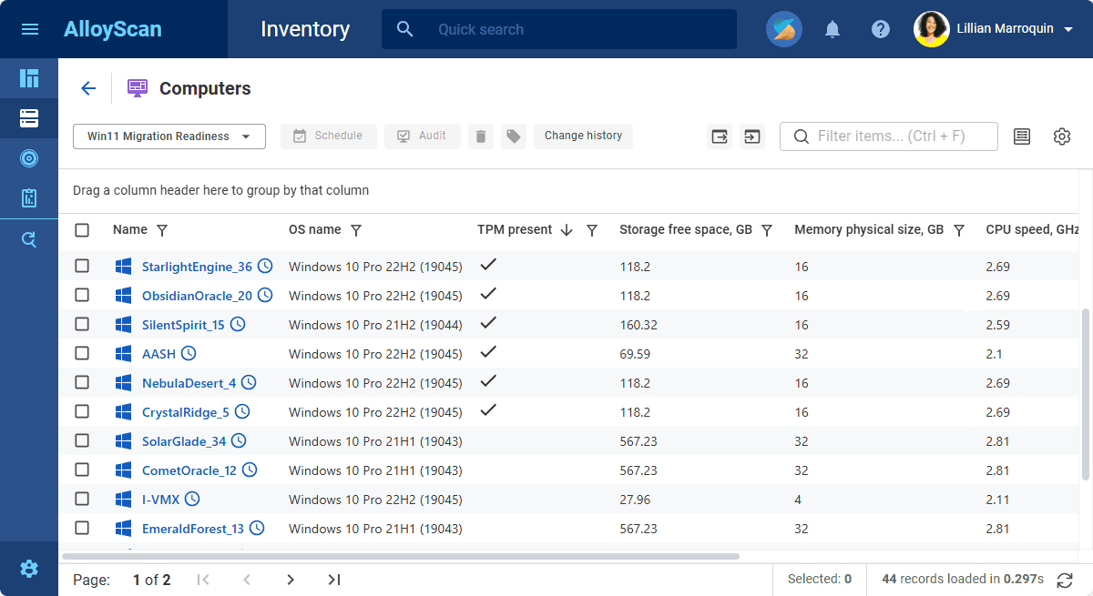This screenshot has width=1093, height=596.
Task: Click the tag icon in toolbar
Action: click(x=514, y=136)
